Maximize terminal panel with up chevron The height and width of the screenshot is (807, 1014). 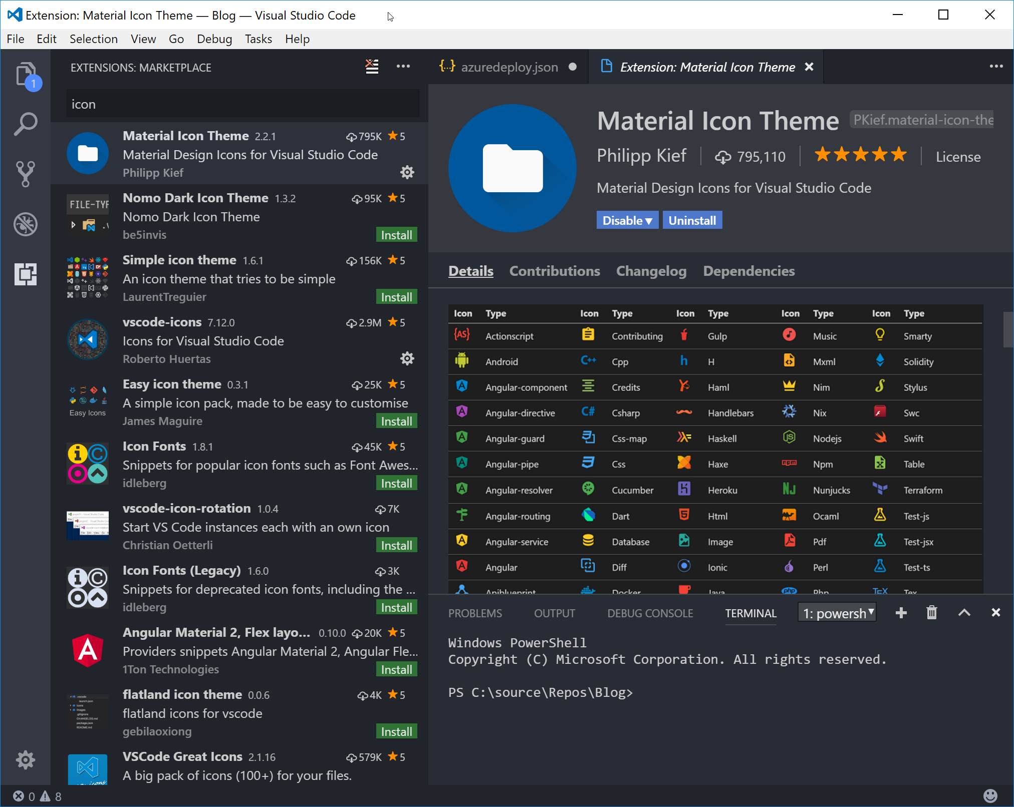(964, 613)
